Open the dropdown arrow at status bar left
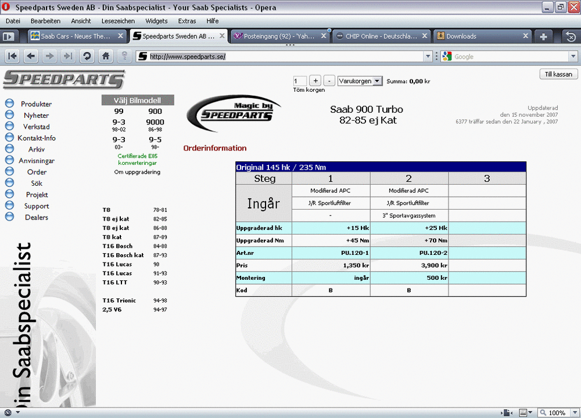Screen dimensions: 581x418 (17, 412)
